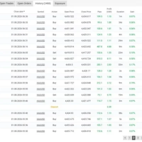Select the History (2488) tab
Image resolution: width=142 pixels, height=142 pixels.
pos(43,4)
